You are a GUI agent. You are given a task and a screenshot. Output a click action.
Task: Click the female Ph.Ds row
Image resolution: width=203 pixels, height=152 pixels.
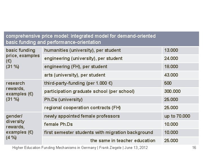point(58,124)
